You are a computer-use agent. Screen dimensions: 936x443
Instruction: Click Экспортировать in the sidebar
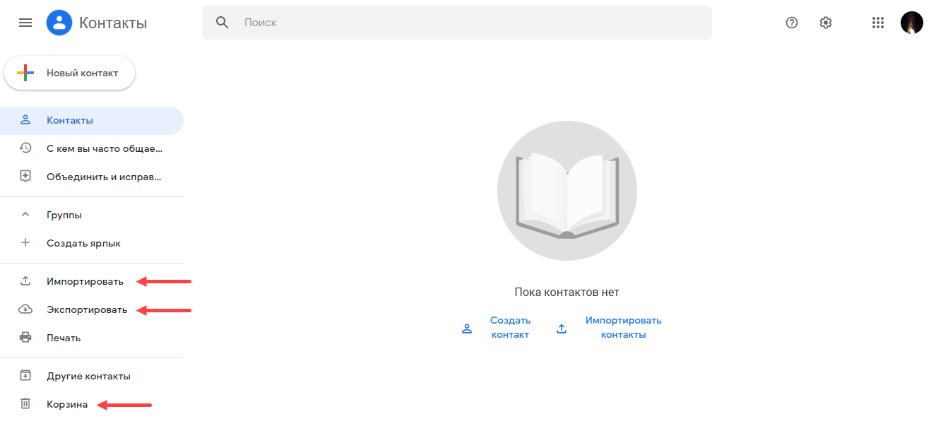click(87, 309)
